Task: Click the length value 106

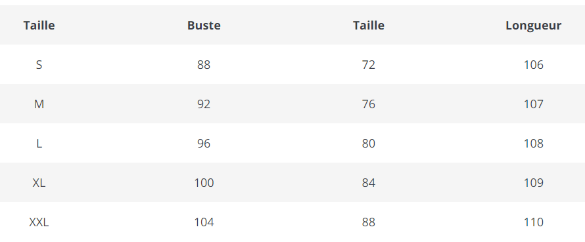Action: coord(533,65)
